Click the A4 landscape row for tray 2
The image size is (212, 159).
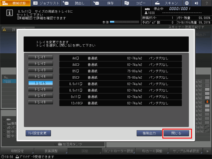(121, 65)
